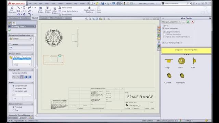Click the refresh icon in View Palette

pyautogui.click(x=188, y=22)
